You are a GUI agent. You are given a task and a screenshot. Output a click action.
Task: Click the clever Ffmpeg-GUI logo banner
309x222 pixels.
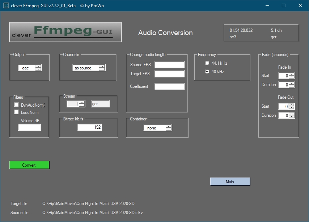pos(65,32)
